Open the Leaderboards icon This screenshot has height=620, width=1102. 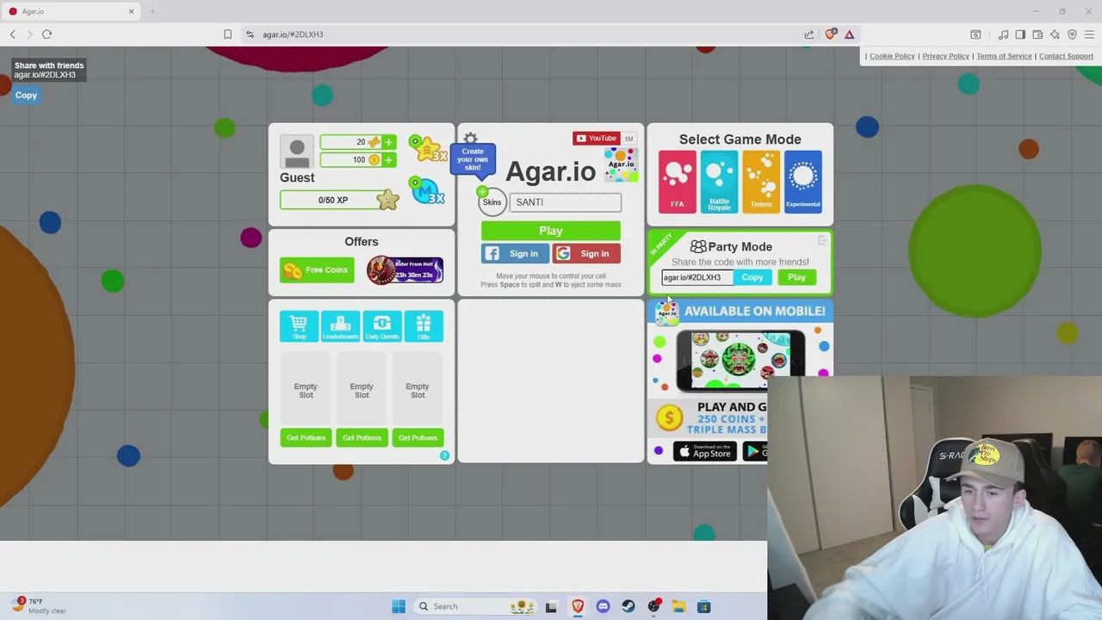click(x=340, y=325)
